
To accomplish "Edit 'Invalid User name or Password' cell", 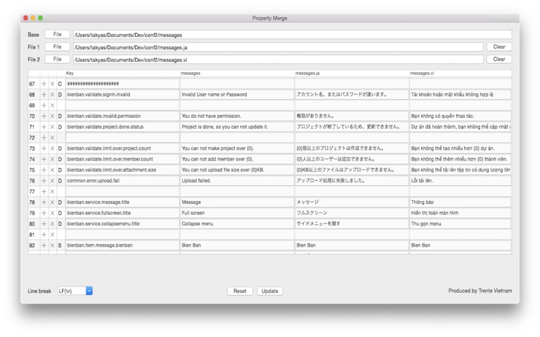I will [237, 94].
